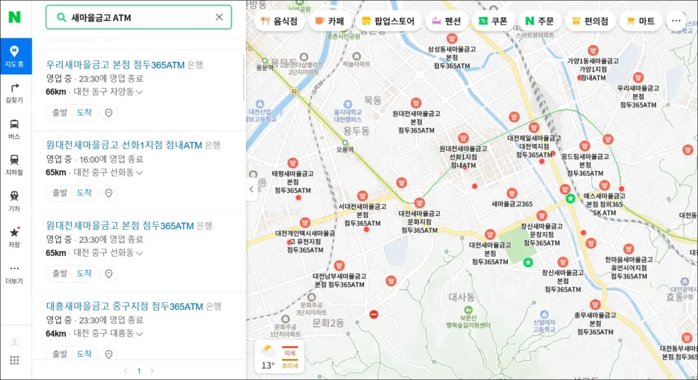The image size is (698, 380).
Task: Set 원대전새마을금고 본점 as 도착
Action: click(84, 273)
